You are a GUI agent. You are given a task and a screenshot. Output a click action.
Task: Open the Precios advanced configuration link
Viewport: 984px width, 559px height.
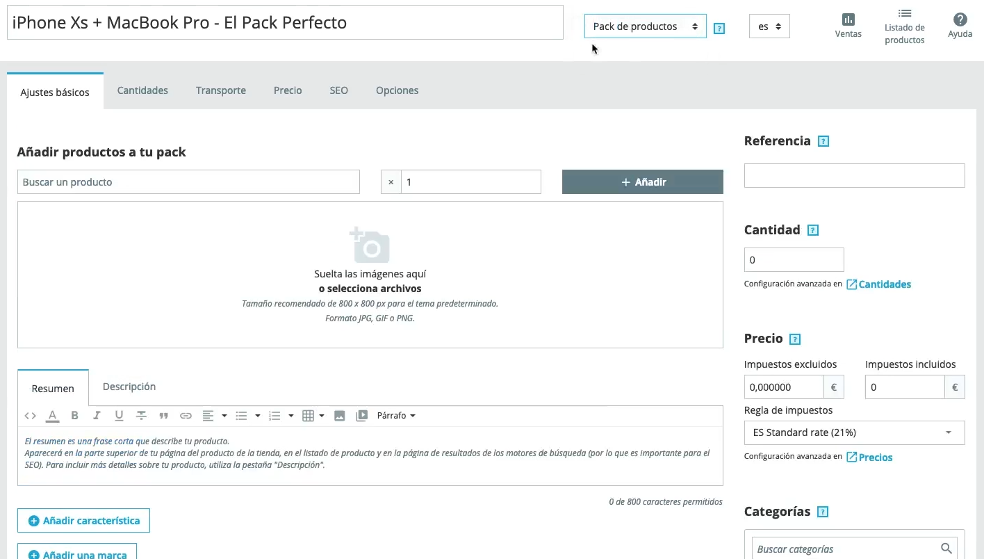869,457
